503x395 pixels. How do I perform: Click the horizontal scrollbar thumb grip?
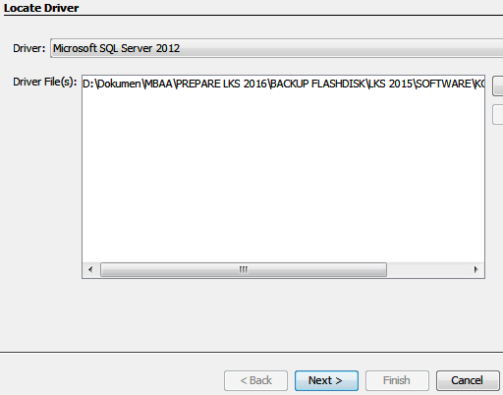pyautogui.click(x=244, y=269)
